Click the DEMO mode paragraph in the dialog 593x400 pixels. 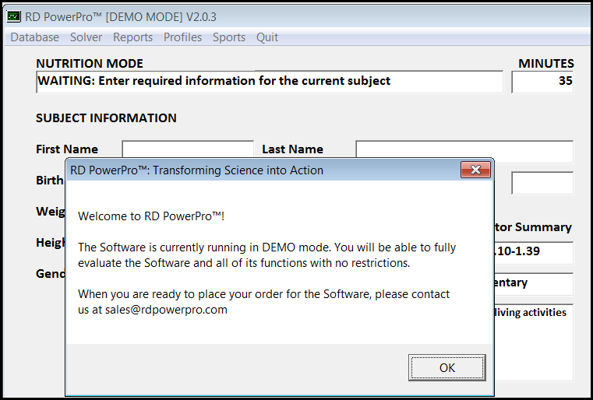click(267, 255)
